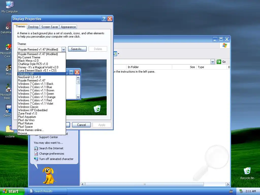The width and height of the screenshot is (260, 195).
Task: Select Luna Element Black v5.1 + CSS
Action: point(41,71)
